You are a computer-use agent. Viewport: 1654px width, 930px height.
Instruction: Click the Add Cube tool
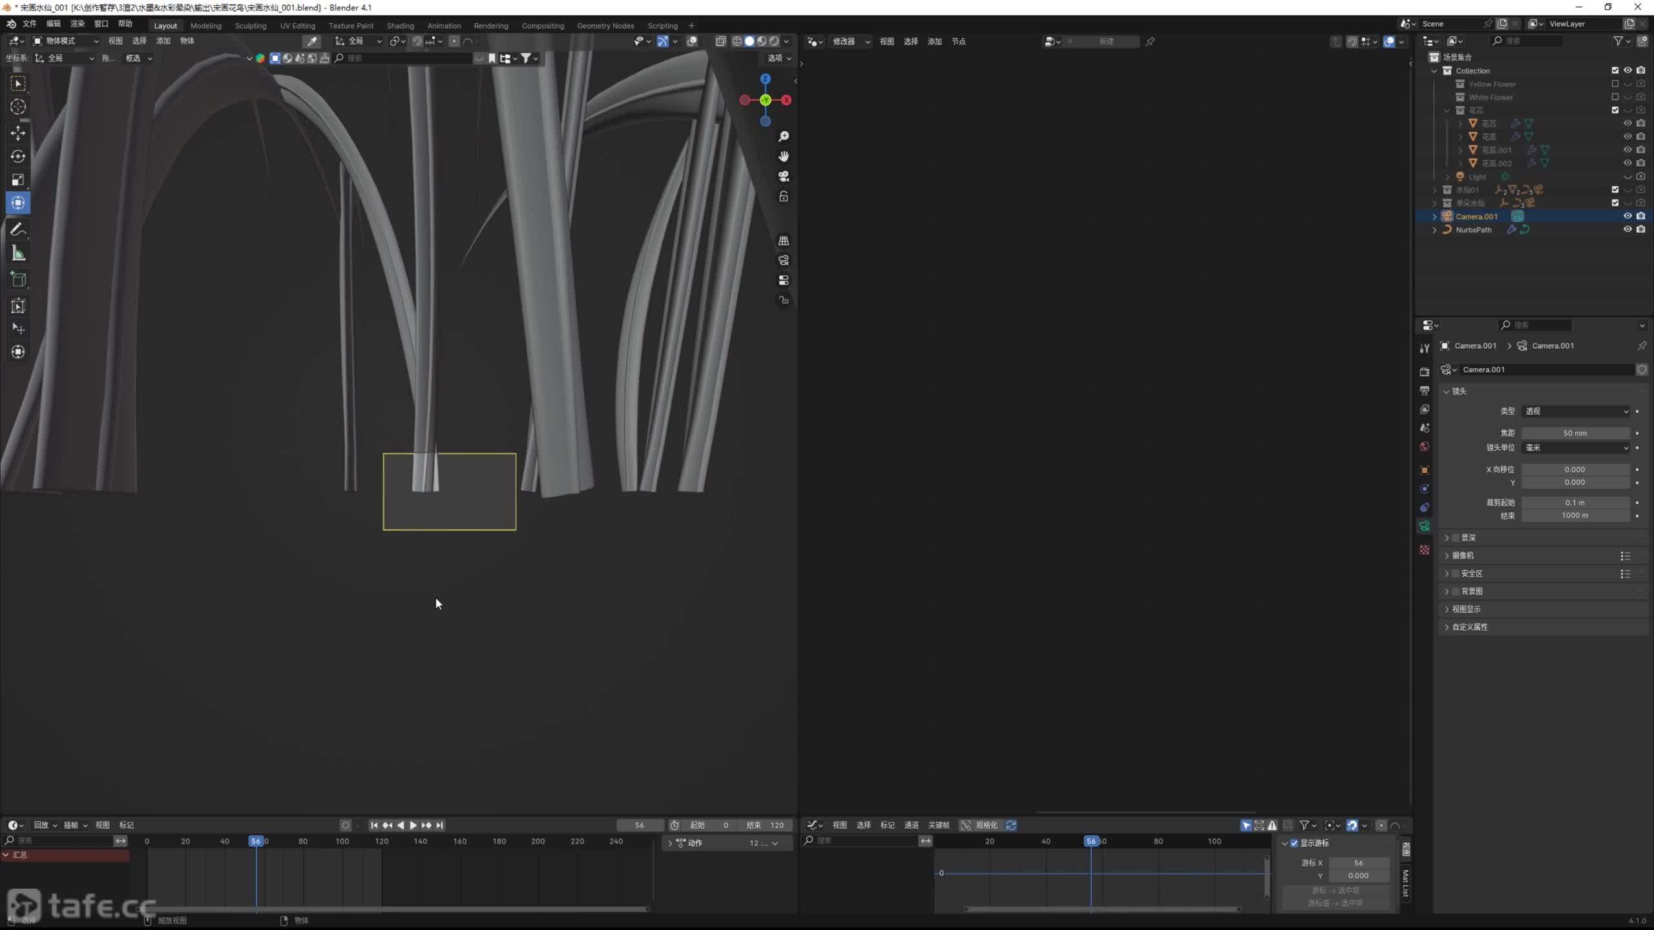18,280
